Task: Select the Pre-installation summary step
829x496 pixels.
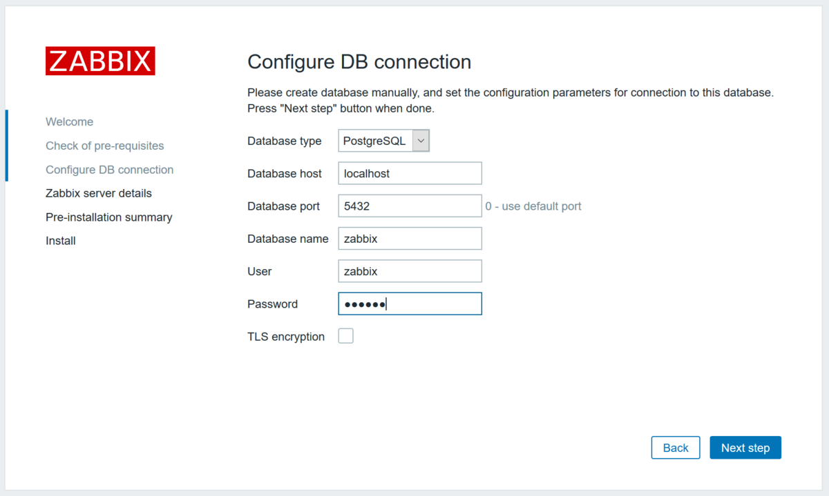Action: (x=108, y=217)
